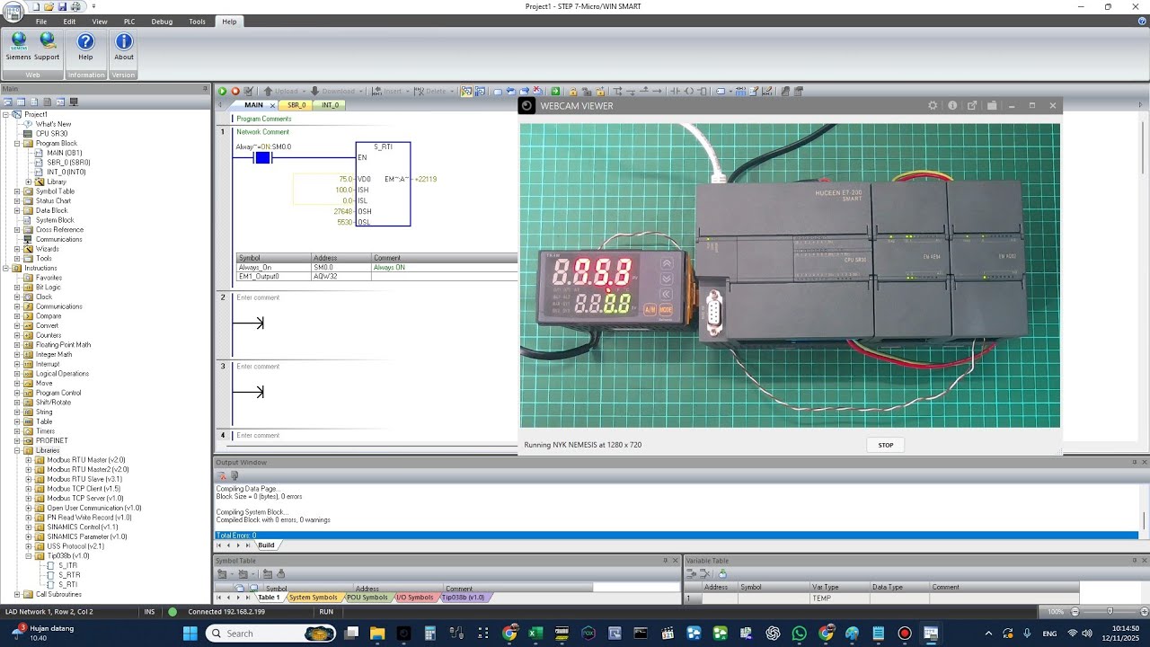Stop PLC with red Stop icon

[x=235, y=91]
